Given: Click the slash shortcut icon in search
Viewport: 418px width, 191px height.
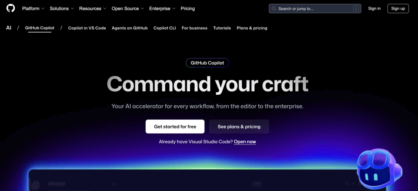Looking at the screenshot, I should point(356,9).
